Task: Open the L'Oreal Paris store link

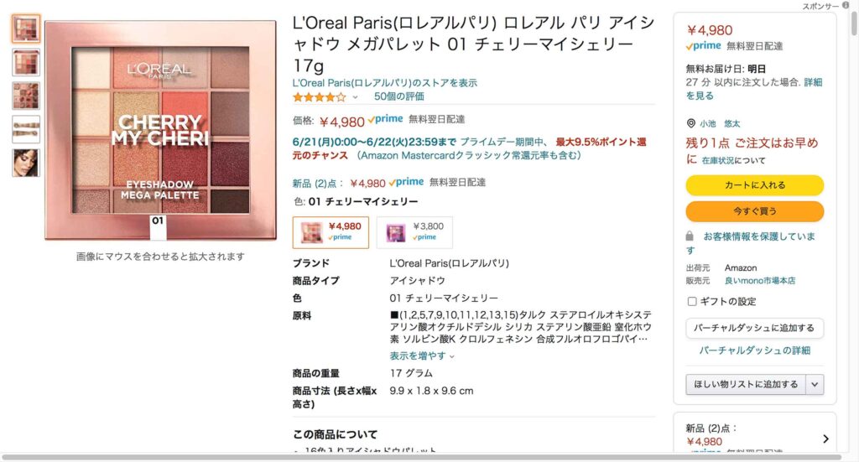Action: pyautogui.click(x=384, y=83)
